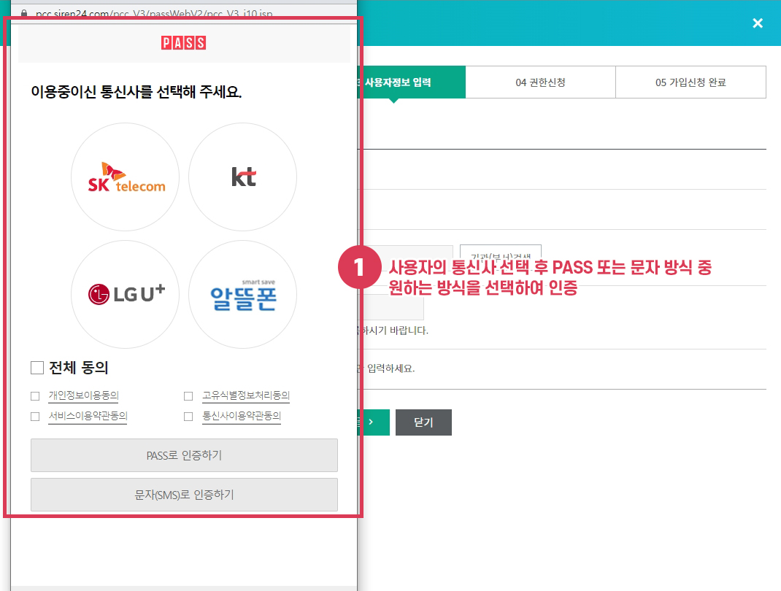Click the PASS logo header
Screen dimensions: 781x591
coord(183,43)
